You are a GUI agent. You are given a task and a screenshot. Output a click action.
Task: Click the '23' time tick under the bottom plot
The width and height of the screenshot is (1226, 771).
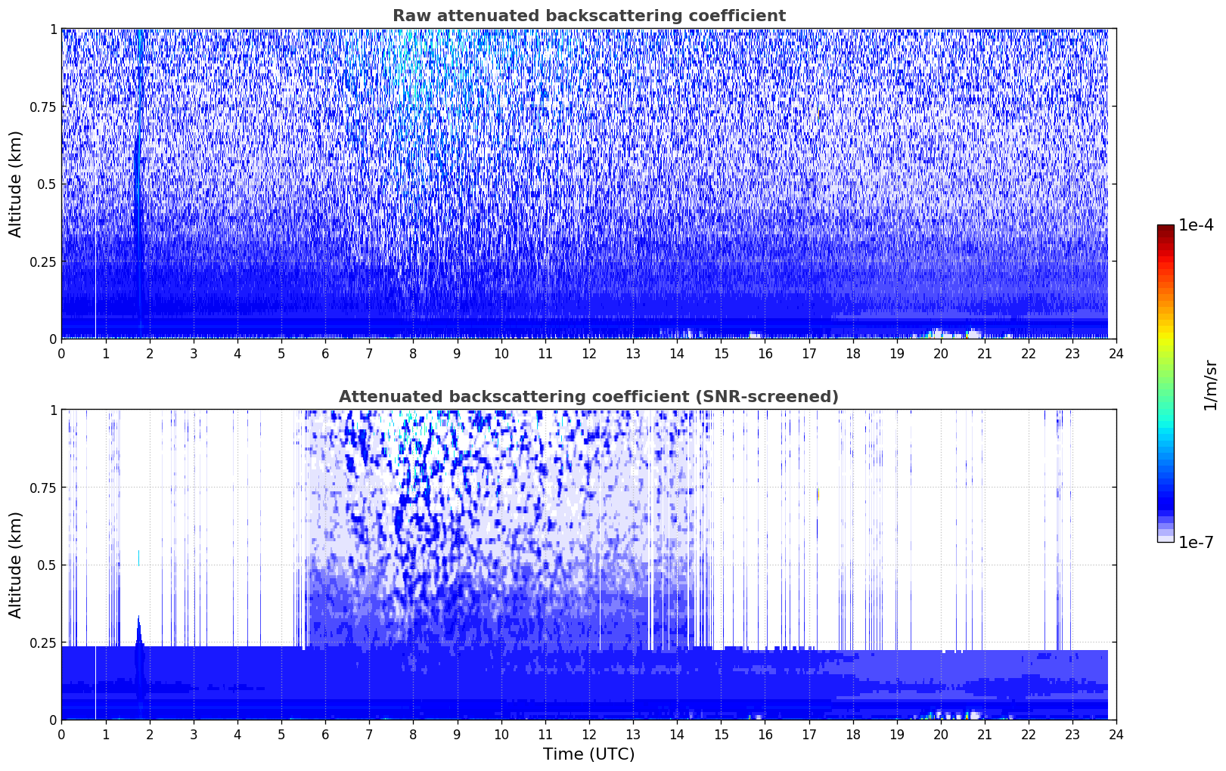tap(1072, 734)
